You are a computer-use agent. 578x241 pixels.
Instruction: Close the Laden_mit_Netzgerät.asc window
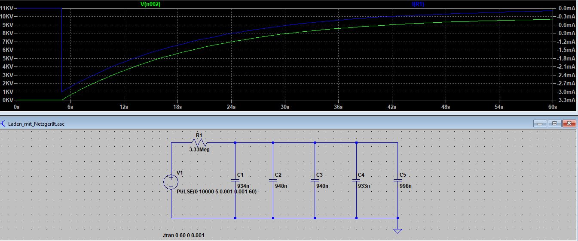(569, 124)
